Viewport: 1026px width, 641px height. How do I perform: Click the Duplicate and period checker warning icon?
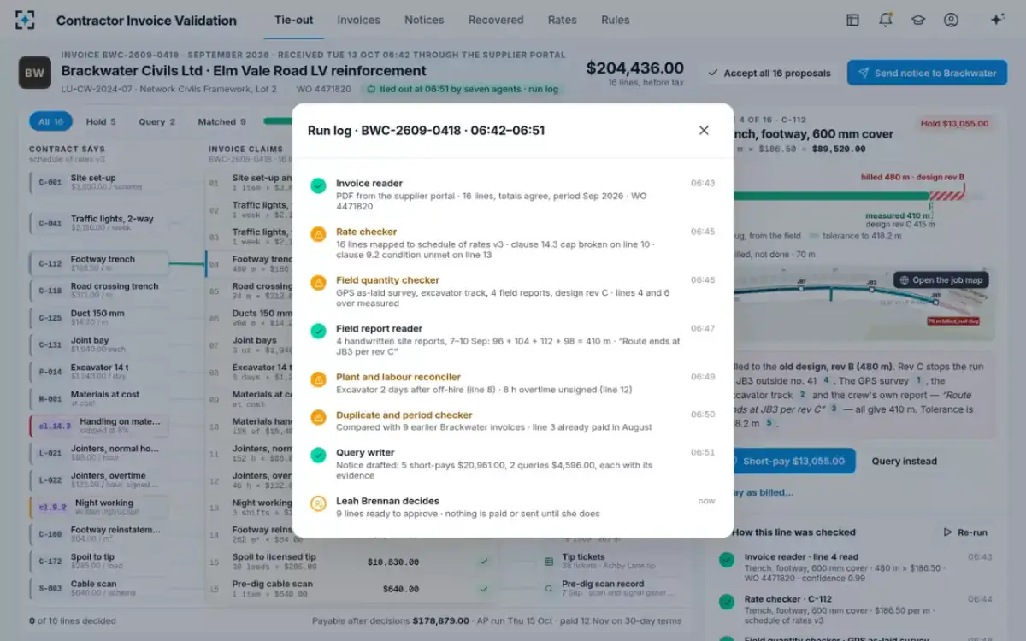[318, 417]
